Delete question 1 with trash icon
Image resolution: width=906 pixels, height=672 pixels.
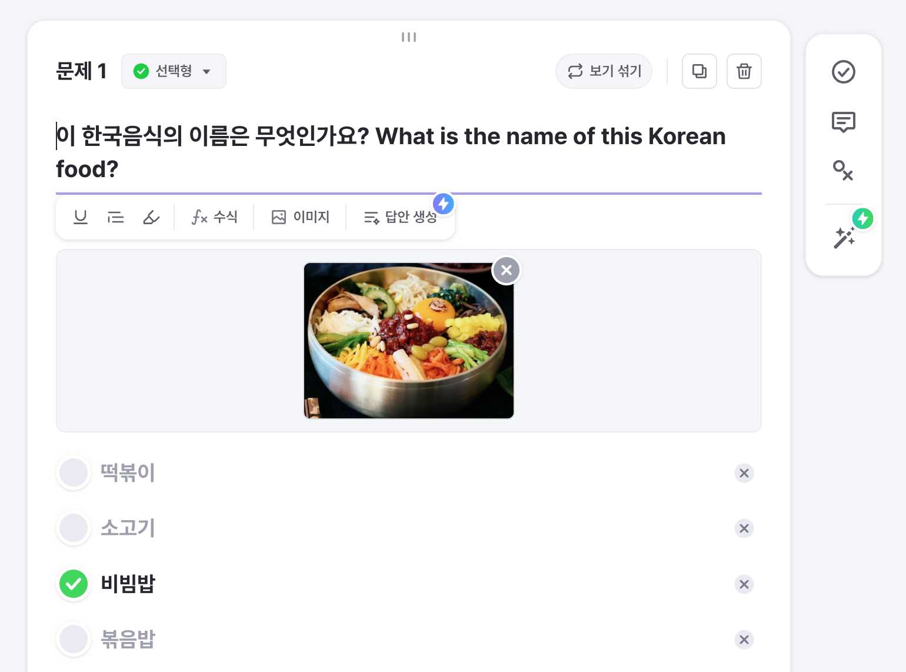744,71
